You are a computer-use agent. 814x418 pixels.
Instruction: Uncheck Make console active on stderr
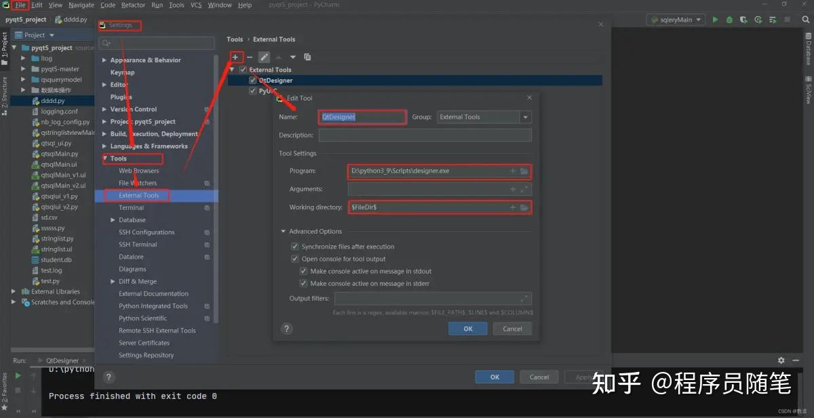click(x=303, y=283)
